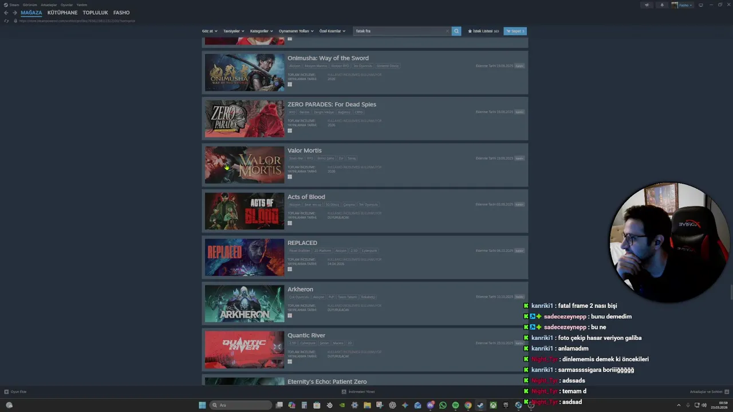Click the Steam icon in the taskbar
Image resolution: width=733 pixels, height=412 pixels.
(480, 405)
